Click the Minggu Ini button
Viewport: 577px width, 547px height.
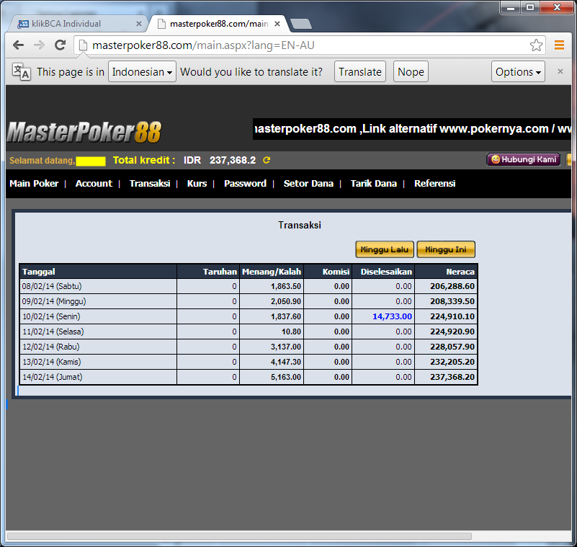[x=446, y=249]
